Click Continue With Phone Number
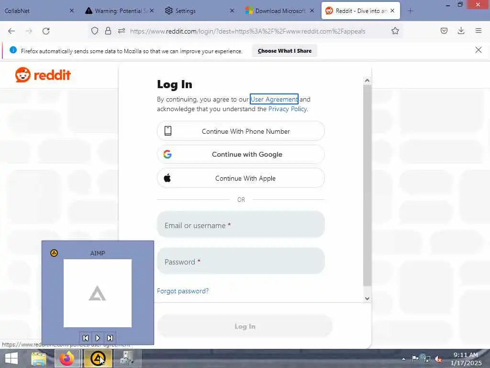The image size is (490, 368). [241, 131]
